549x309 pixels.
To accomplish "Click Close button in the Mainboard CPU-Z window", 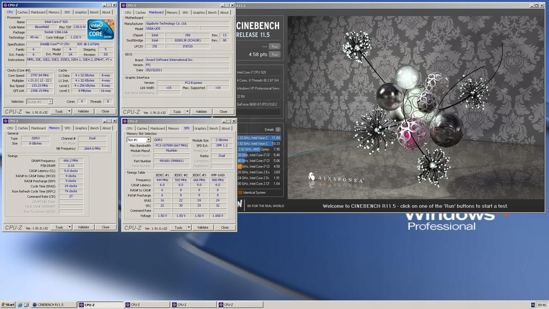I will (x=224, y=112).
